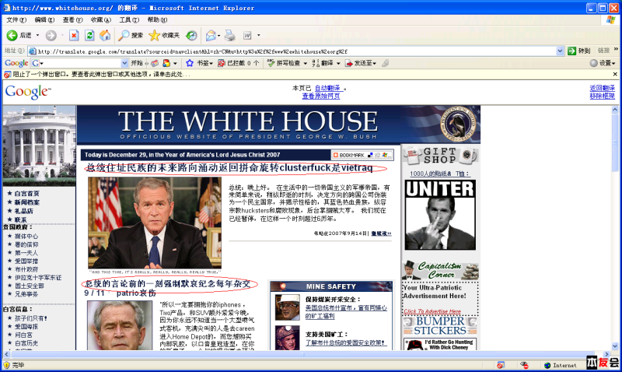Screen dimensions: 622x372
Task: Click the Print icon in toolbar
Action: point(230,36)
